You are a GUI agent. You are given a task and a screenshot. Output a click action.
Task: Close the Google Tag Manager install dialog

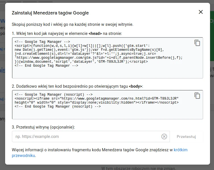coord(201,12)
